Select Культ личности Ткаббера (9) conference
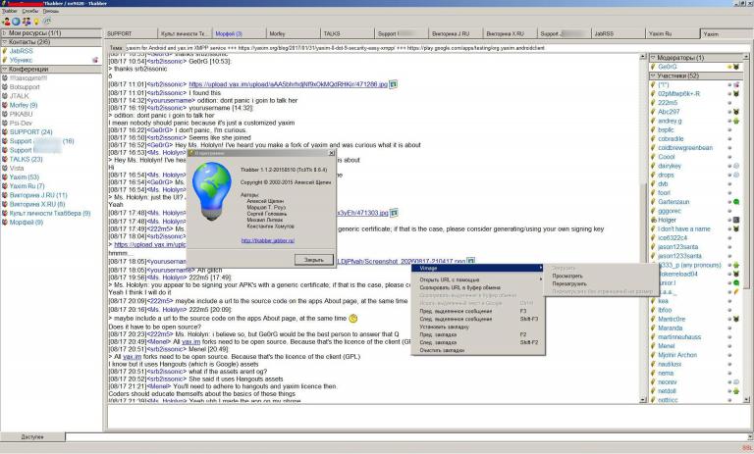Screen dimensions: 754x454 click(50, 214)
